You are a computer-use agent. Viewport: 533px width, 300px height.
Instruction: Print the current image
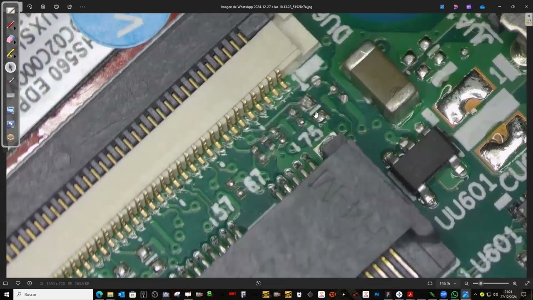[x=56, y=7]
